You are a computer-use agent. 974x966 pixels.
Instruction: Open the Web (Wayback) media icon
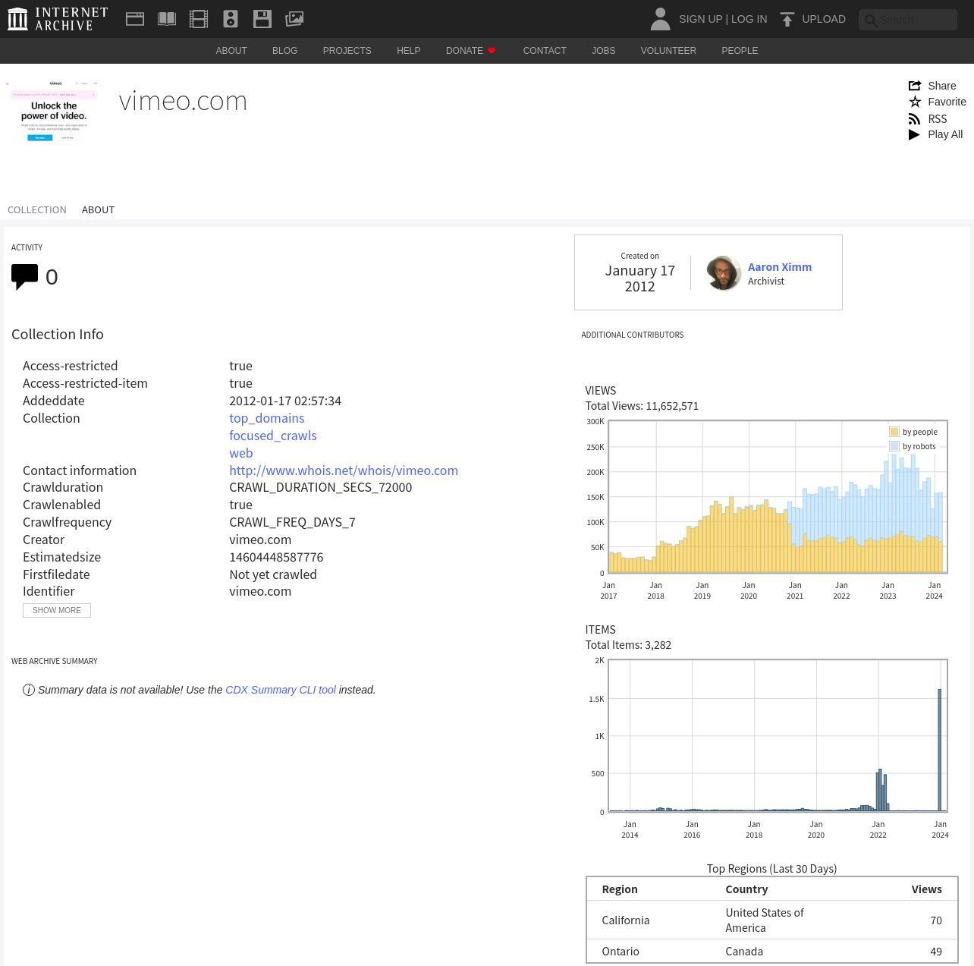coord(135,19)
